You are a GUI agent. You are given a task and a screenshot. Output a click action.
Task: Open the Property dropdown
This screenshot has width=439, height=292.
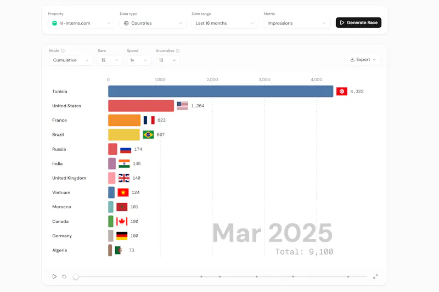81,23
